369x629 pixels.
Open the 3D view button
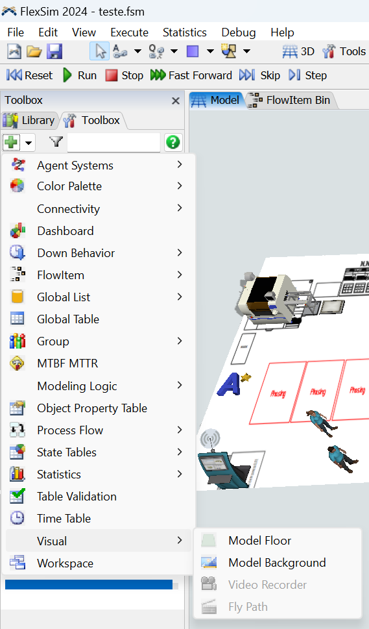pyautogui.click(x=298, y=51)
